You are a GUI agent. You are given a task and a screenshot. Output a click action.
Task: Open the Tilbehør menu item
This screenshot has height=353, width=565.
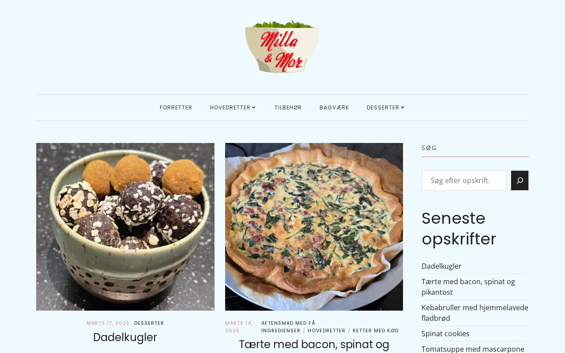coord(288,108)
